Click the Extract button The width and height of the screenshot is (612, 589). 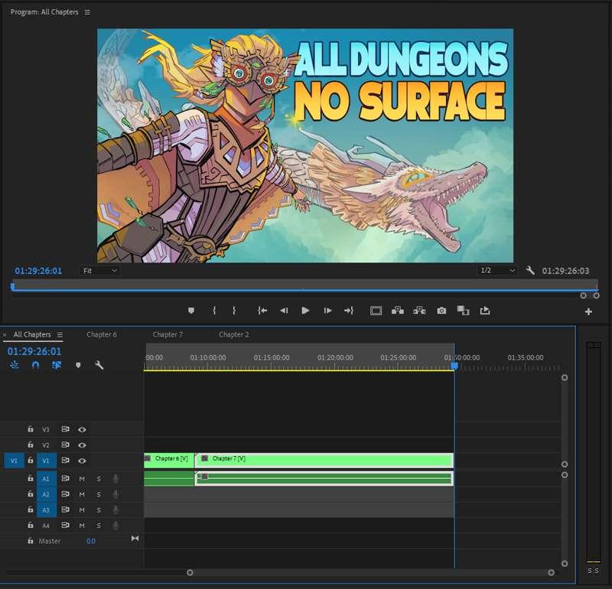419,311
